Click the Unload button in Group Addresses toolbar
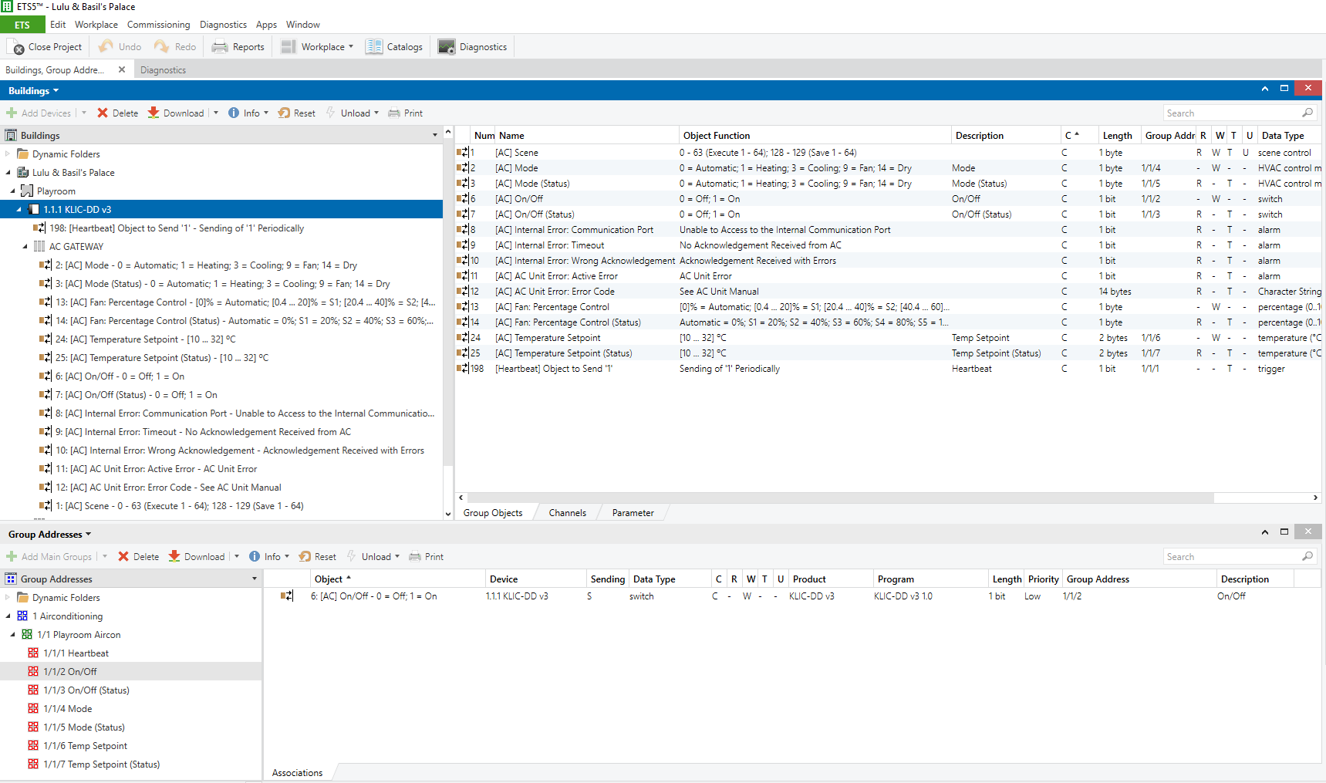This screenshot has height=783, width=1326. click(x=375, y=556)
